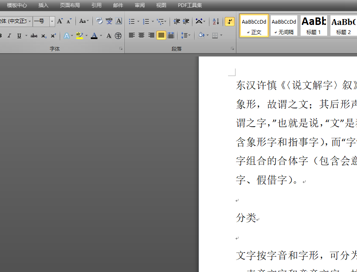Switch to the 页面布局 tab

pos(70,5)
